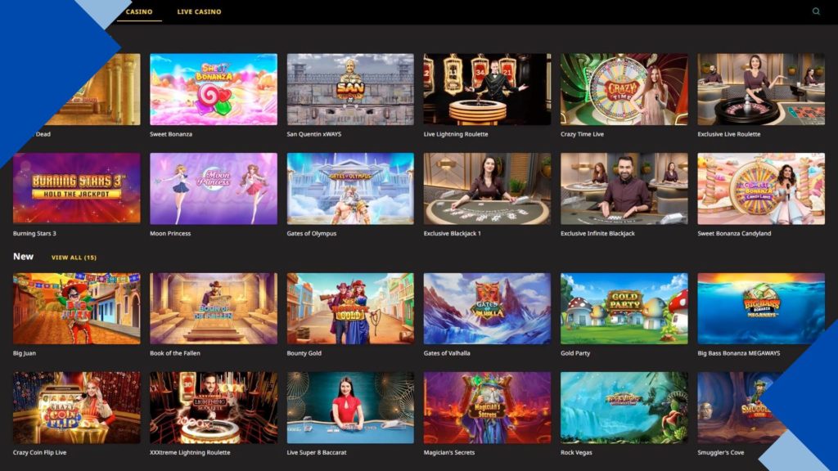Launch San Quentin xWAYS game

(x=350, y=89)
